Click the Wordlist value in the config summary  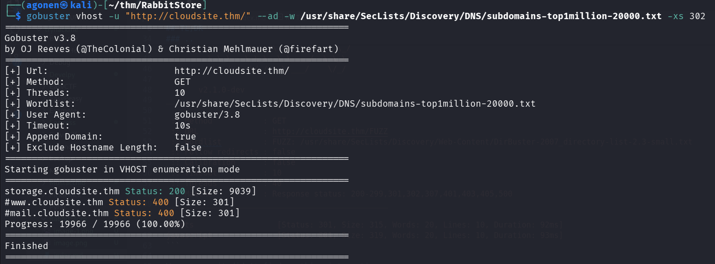(355, 104)
